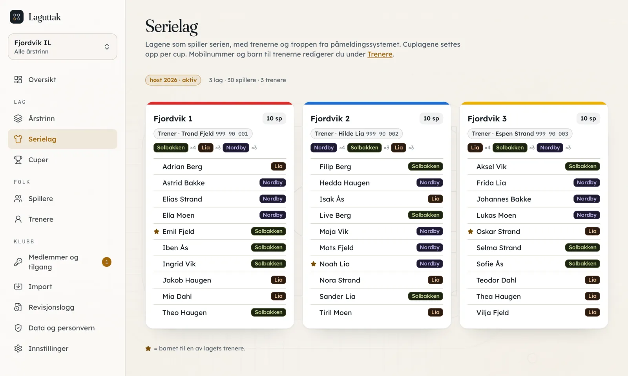Click the Fjordvik 3 team title
The height and width of the screenshot is (376, 628).
pyautogui.click(x=487, y=119)
